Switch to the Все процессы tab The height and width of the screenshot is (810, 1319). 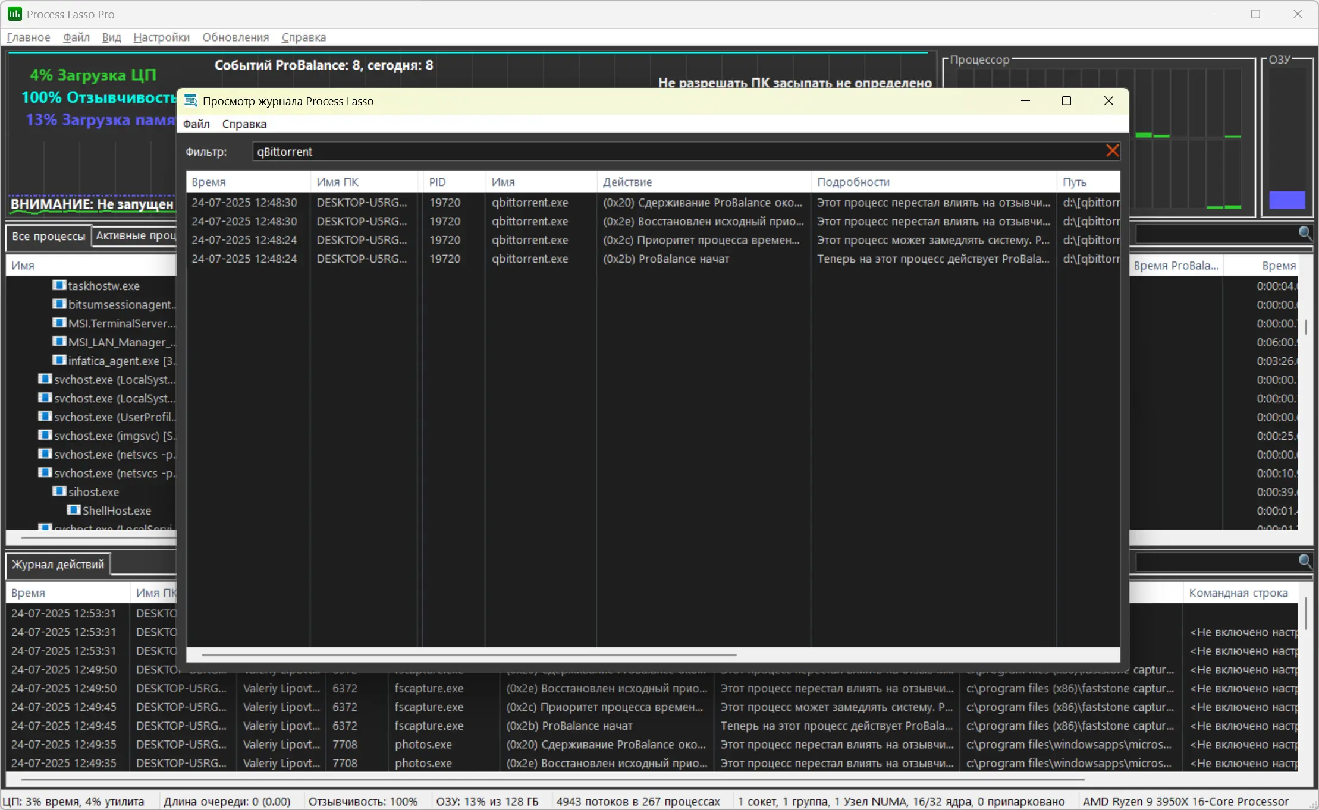49,236
